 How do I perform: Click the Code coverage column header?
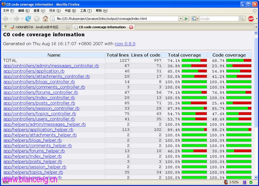[x=229, y=55]
